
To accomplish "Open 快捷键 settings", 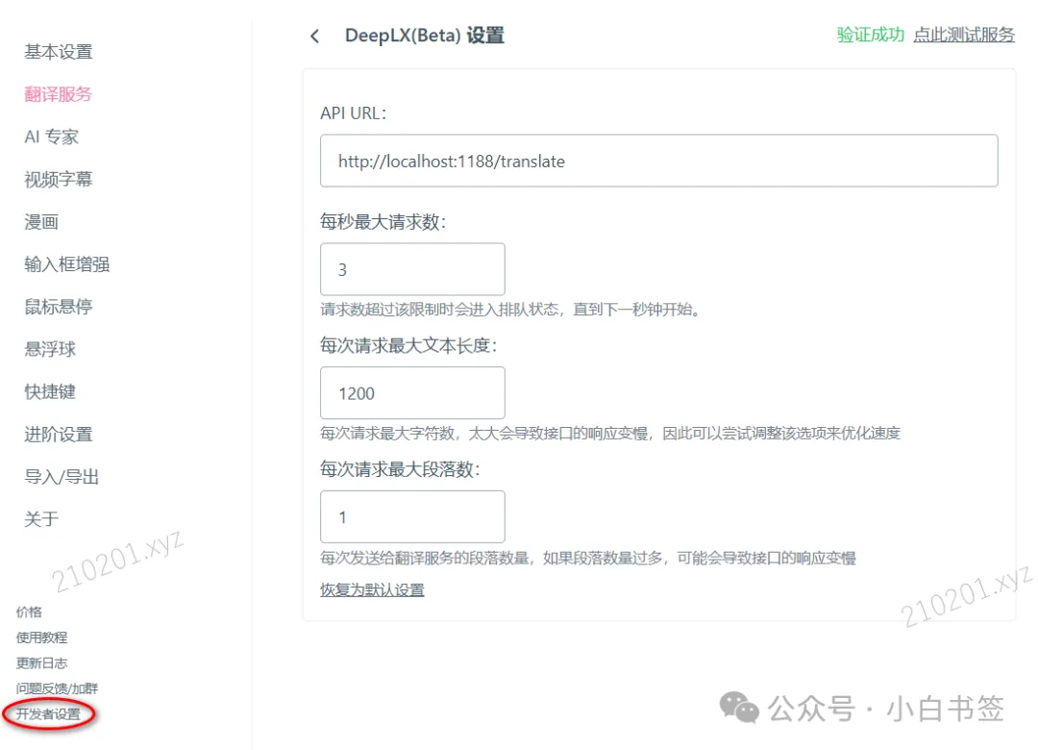I will 50,391.
